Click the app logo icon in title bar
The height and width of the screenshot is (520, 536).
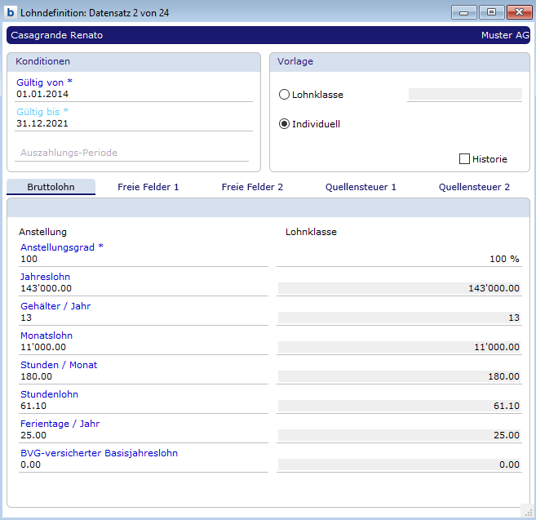coord(11,12)
